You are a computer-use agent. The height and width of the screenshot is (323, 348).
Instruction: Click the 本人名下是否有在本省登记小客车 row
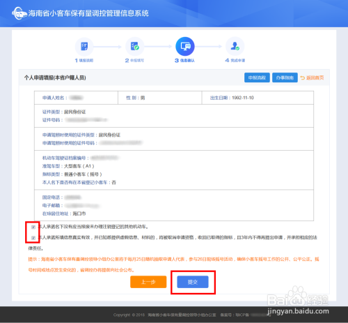coord(79,182)
